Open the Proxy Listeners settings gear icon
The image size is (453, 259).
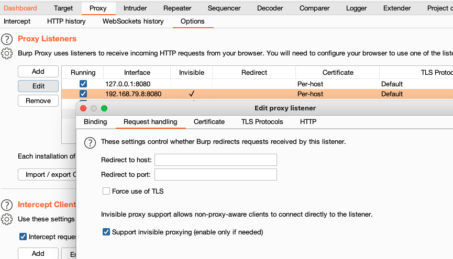pyautogui.click(x=7, y=53)
